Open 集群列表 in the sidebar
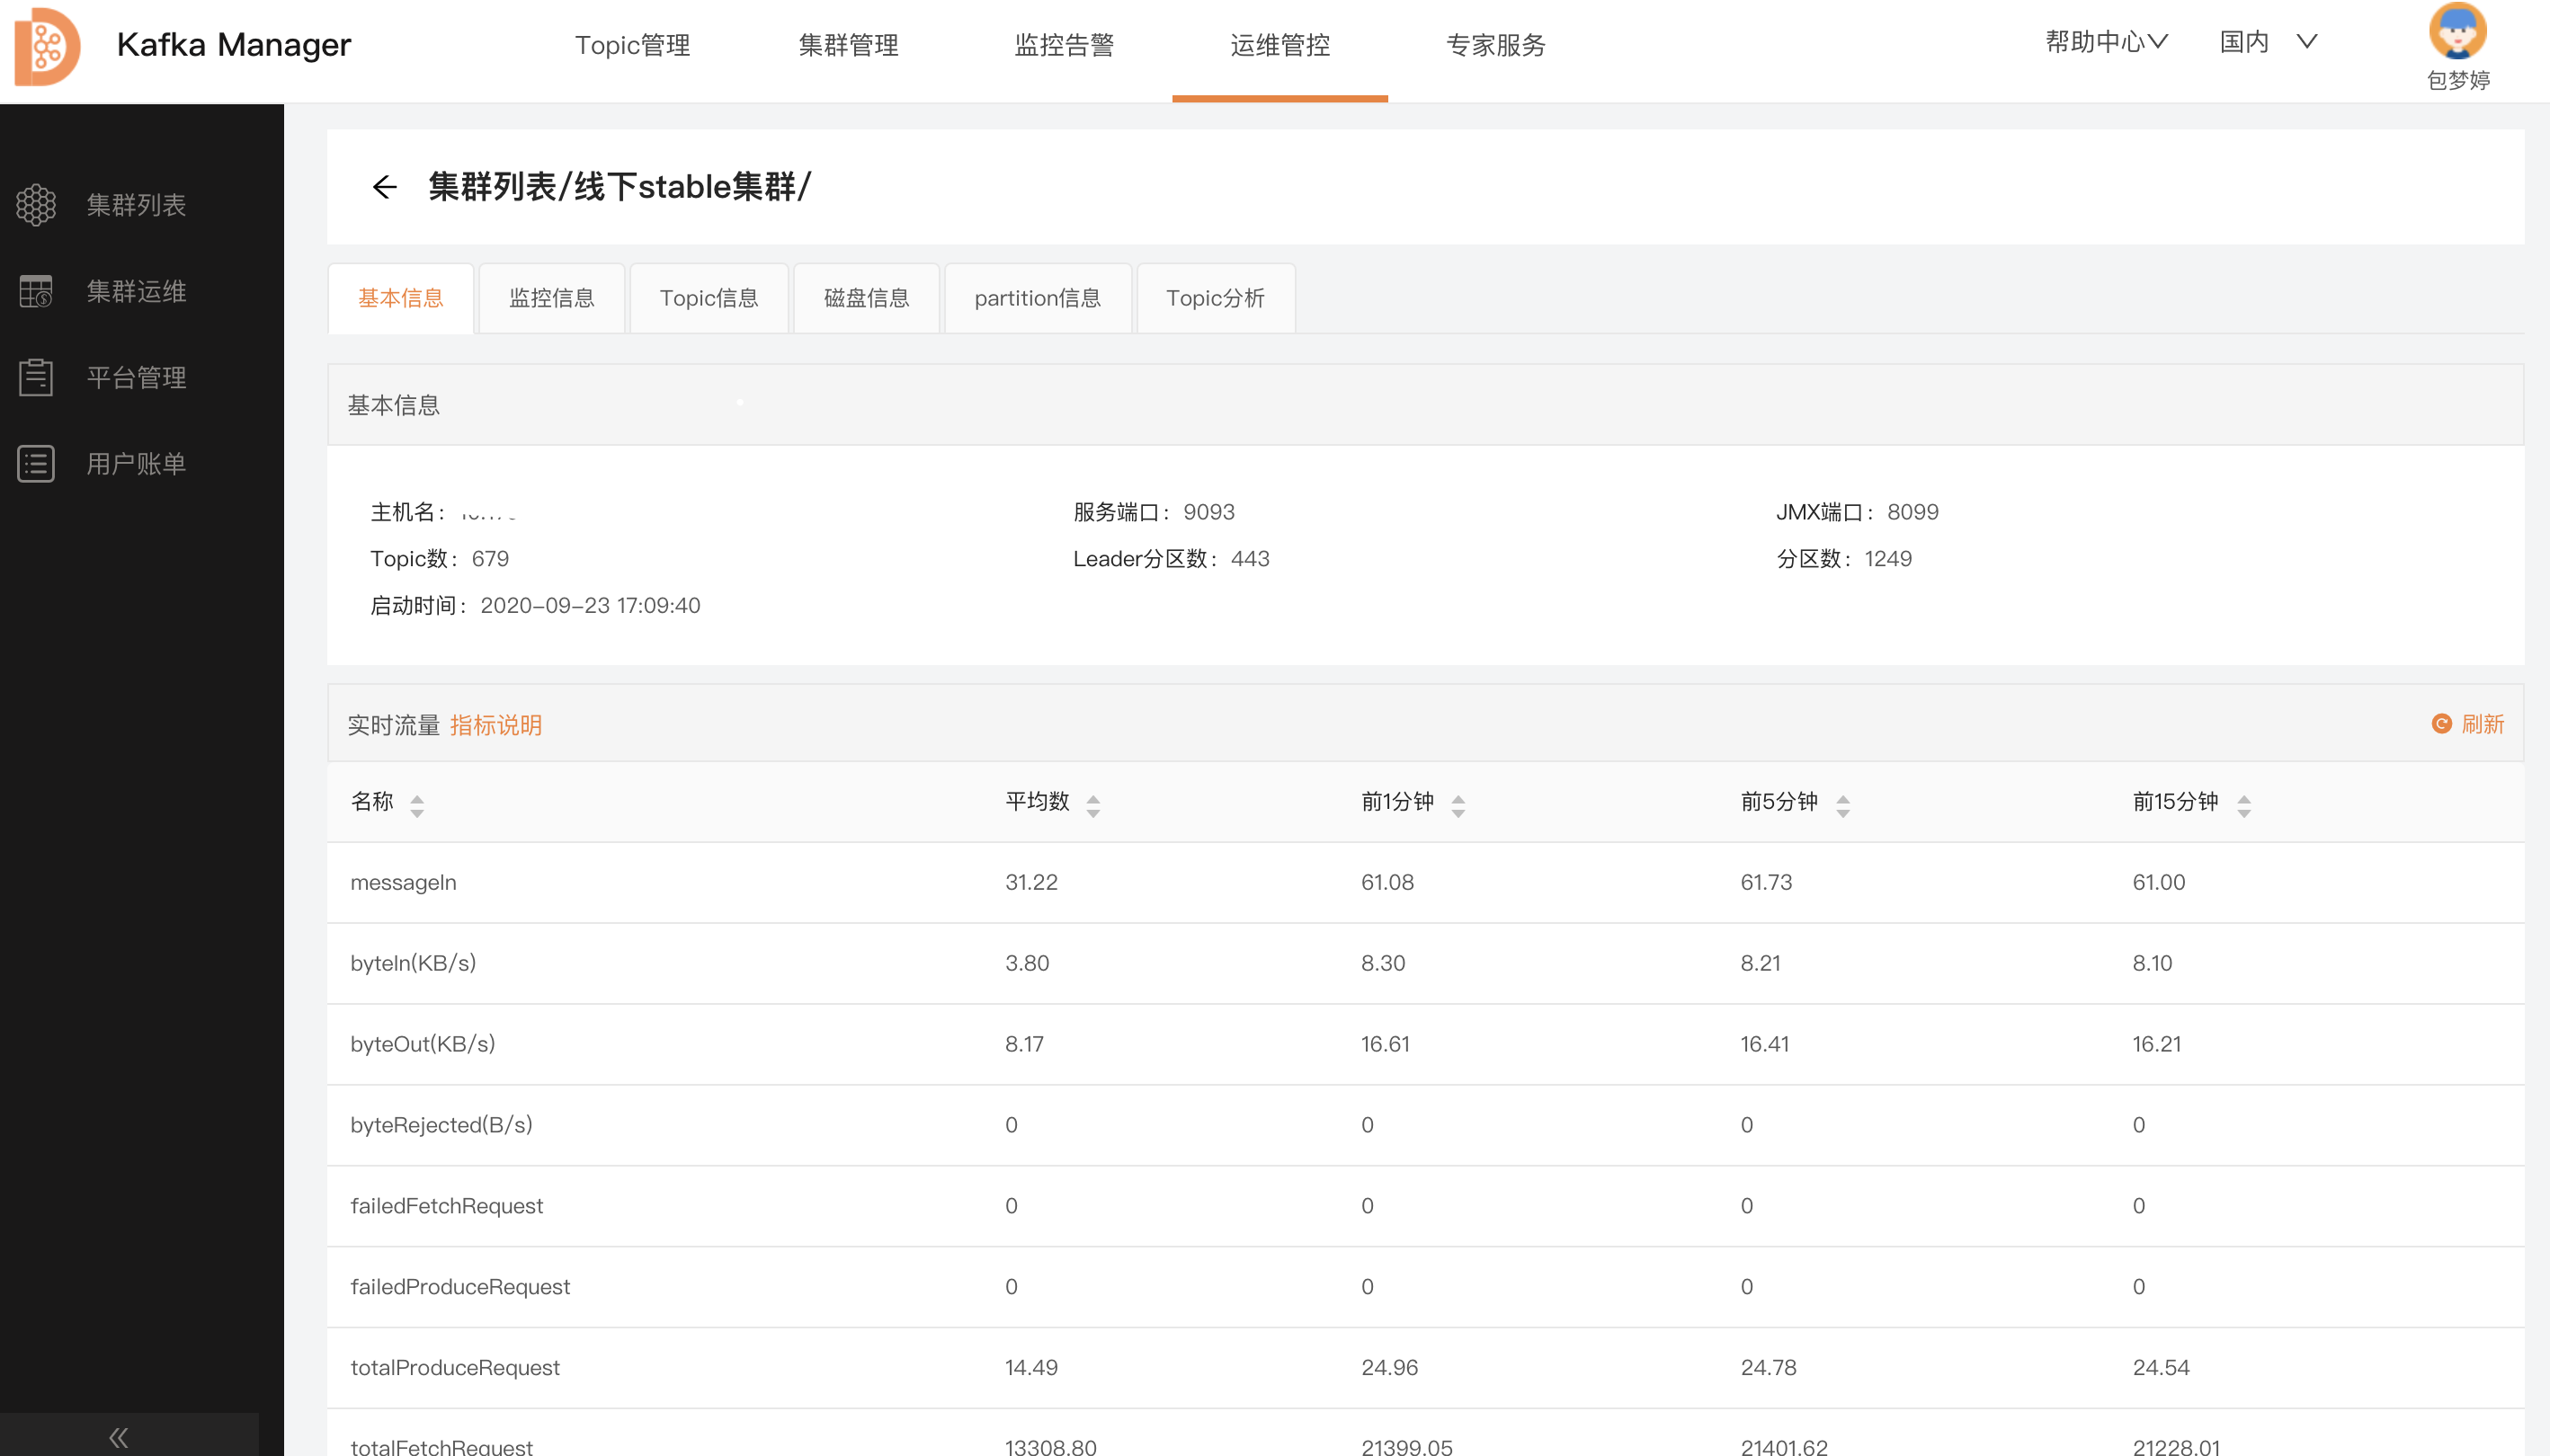Image resolution: width=2550 pixels, height=1456 pixels. point(136,205)
